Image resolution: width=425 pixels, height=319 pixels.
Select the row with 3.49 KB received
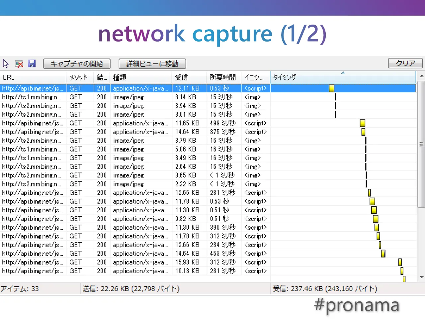point(208,158)
